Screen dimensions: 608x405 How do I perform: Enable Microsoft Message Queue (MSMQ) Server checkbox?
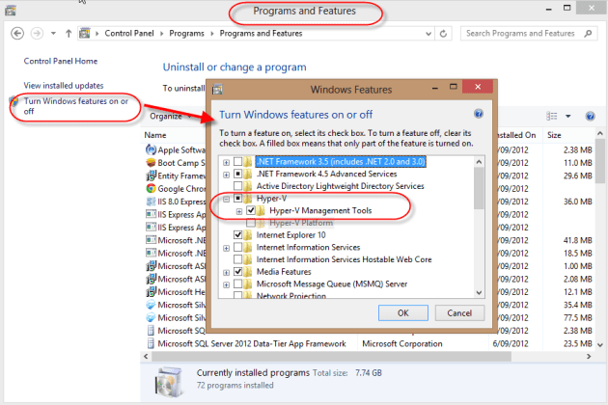[237, 284]
